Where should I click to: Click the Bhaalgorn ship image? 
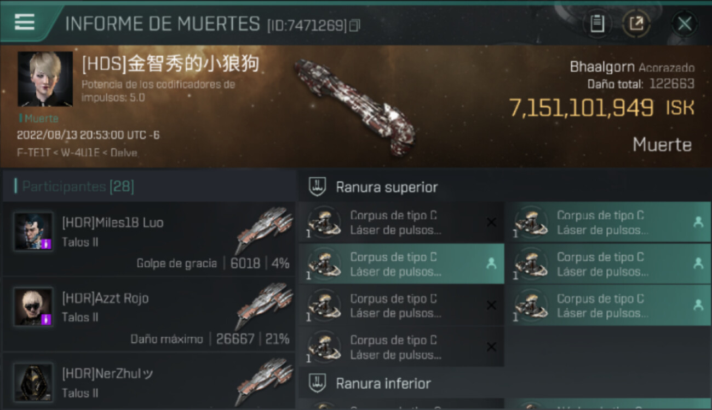pyautogui.click(x=355, y=106)
